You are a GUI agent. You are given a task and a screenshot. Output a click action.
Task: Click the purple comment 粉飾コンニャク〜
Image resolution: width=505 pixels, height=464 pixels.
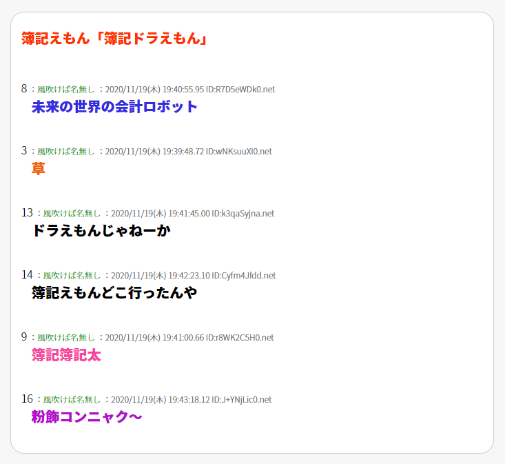87,416
